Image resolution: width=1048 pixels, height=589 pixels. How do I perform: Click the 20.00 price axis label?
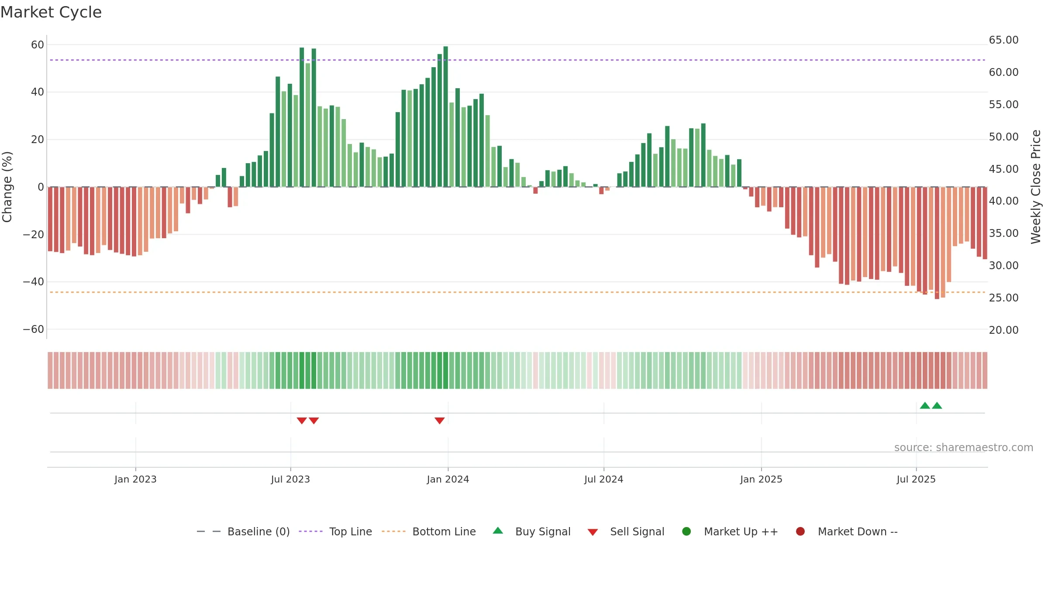coord(1003,330)
